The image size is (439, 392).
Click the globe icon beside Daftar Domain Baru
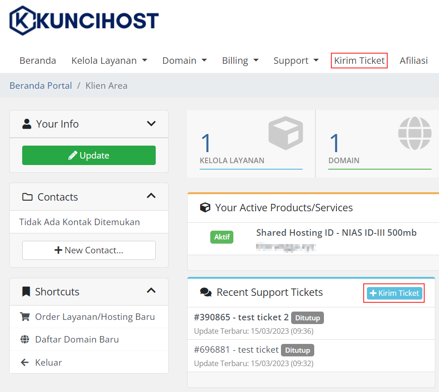pyautogui.click(x=25, y=339)
